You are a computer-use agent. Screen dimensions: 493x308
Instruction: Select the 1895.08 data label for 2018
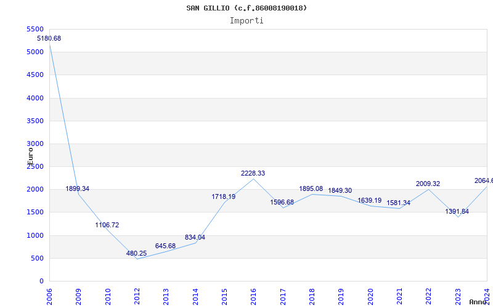coord(311,188)
